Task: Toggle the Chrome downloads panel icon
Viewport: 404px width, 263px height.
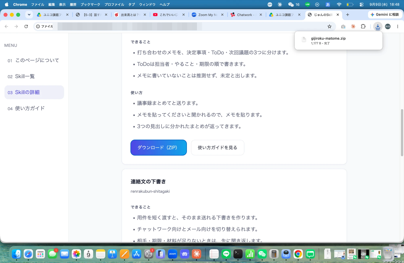Action: tap(378, 27)
